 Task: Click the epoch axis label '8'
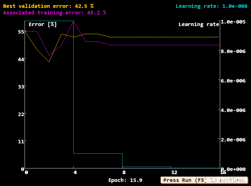coord(124,172)
